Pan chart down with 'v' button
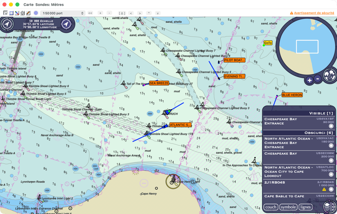The image size is (337, 214). 158,13
